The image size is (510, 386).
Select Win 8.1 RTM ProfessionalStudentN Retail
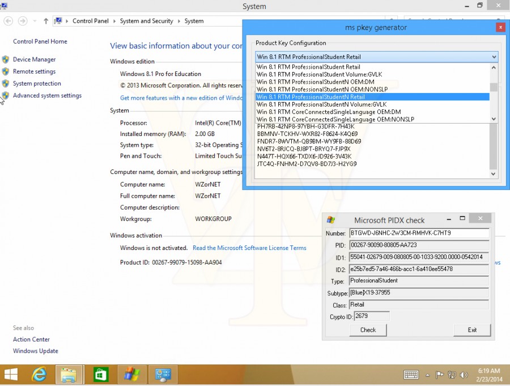[x=372, y=97]
